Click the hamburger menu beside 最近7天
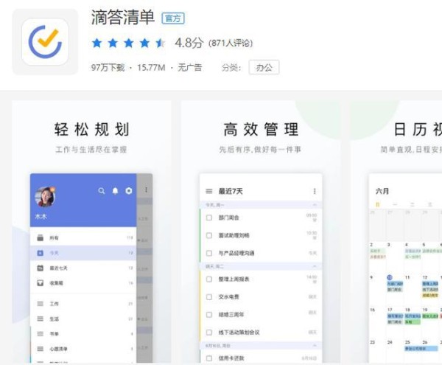This screenshot has height=365, width=442. click(x=209, y=191)
